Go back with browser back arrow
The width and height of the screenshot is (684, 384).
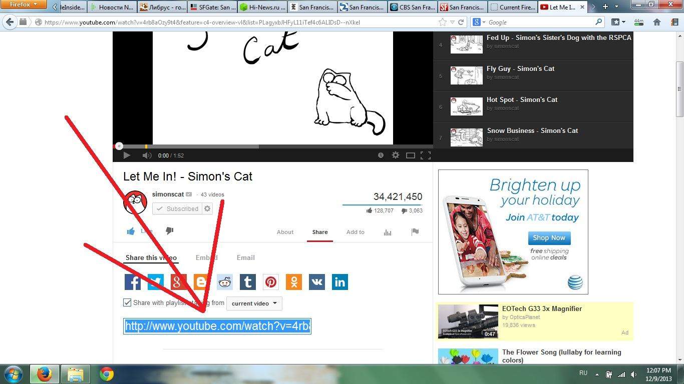pyautogui.click(x=10, y=22)
